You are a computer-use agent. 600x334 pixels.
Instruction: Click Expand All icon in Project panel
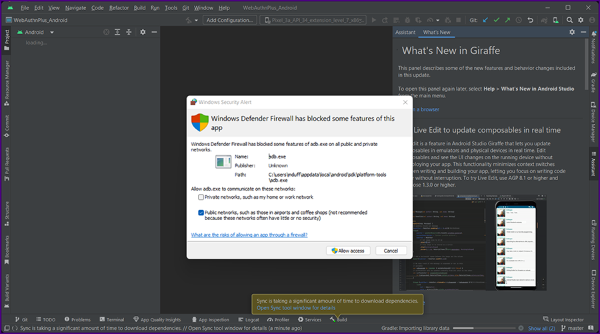pos(117,32)
